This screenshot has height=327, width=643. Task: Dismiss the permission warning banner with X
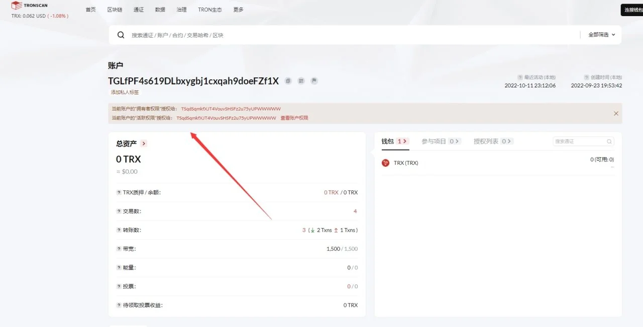pyautogui.click(x=616, y=114)
